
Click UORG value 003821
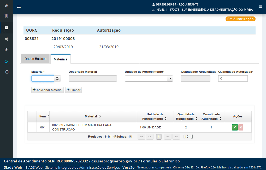(x=32, y=39)
